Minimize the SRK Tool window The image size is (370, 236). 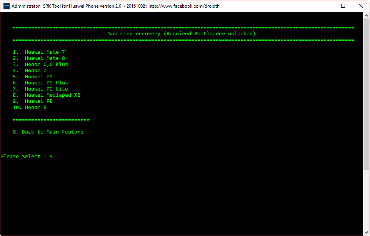(x=326, y=6)
